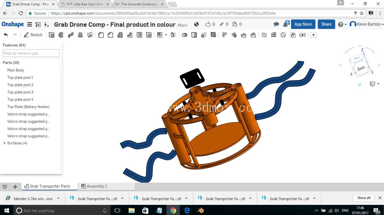The width and height of the screenshot is (384, 215).
Task: Click the public globe icon
Action: coord(197,24)
